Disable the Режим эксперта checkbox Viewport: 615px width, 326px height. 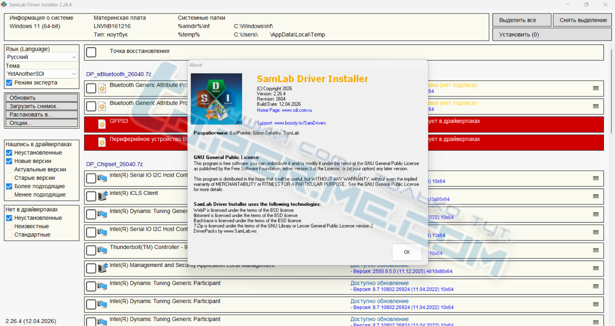pyautogui.click(x=9, y=83)
